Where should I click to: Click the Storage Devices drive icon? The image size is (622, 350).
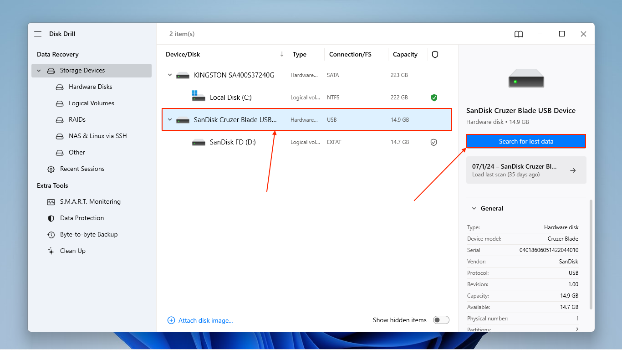pyautogui.click(x=51, y=71)
